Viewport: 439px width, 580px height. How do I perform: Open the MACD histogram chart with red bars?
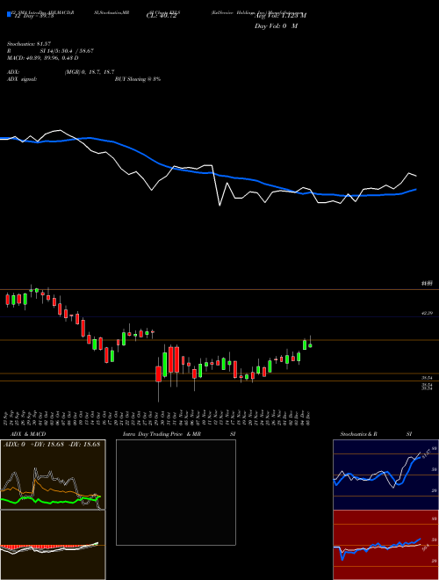click(x=53, y=545)
